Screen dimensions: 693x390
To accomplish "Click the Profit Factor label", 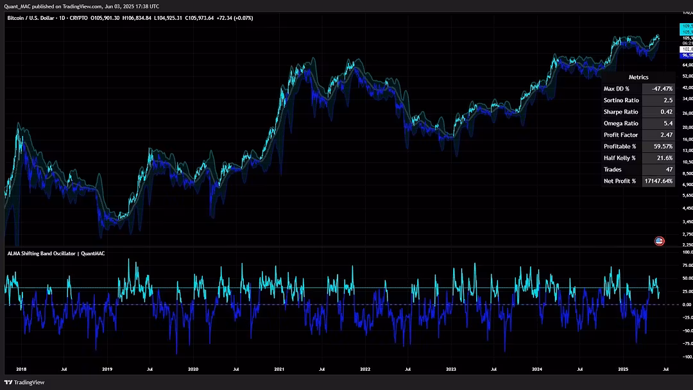I will tap(620, 135).
